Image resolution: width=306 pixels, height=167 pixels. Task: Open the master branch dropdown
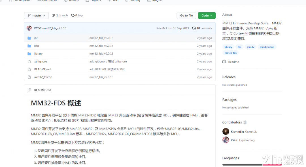coord(36,16)
